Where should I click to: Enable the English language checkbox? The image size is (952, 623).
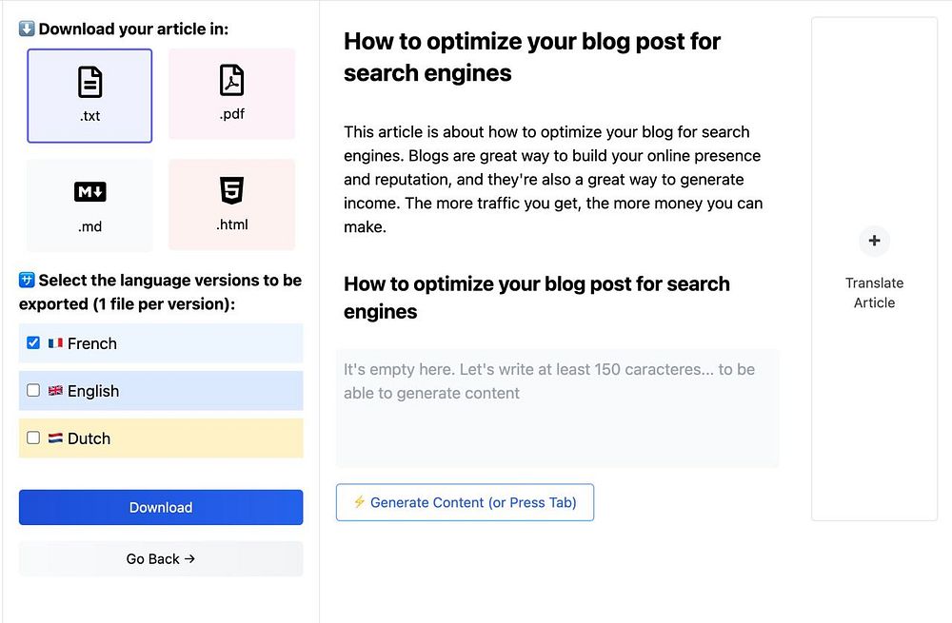point(33,390)
